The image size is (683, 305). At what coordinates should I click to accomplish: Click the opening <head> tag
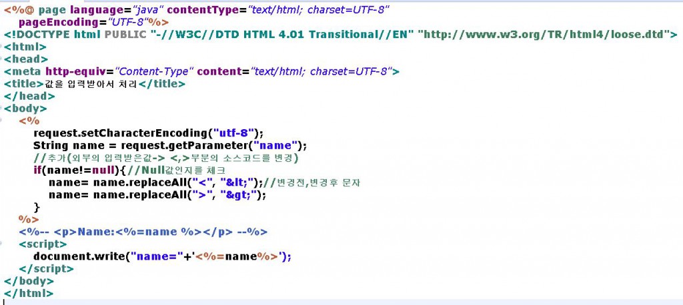coord(26,59)
